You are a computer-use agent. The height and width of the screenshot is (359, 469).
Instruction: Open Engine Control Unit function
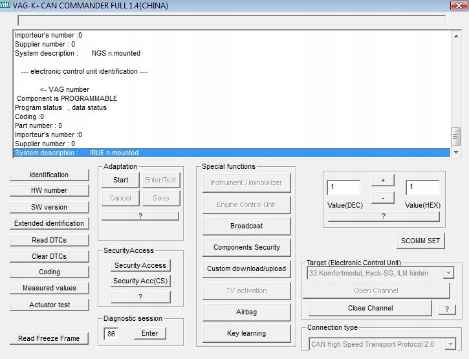246,204
